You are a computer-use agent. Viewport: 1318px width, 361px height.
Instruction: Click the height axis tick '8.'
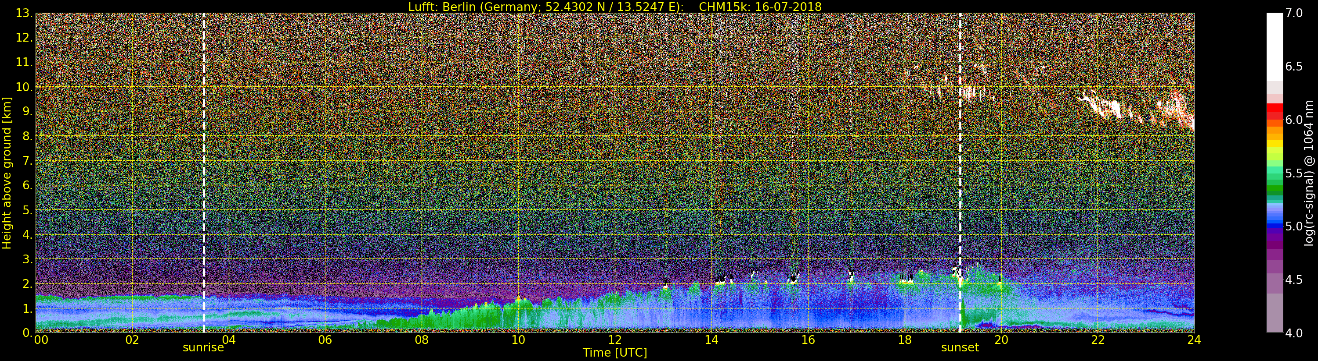(x=28, y=136)
